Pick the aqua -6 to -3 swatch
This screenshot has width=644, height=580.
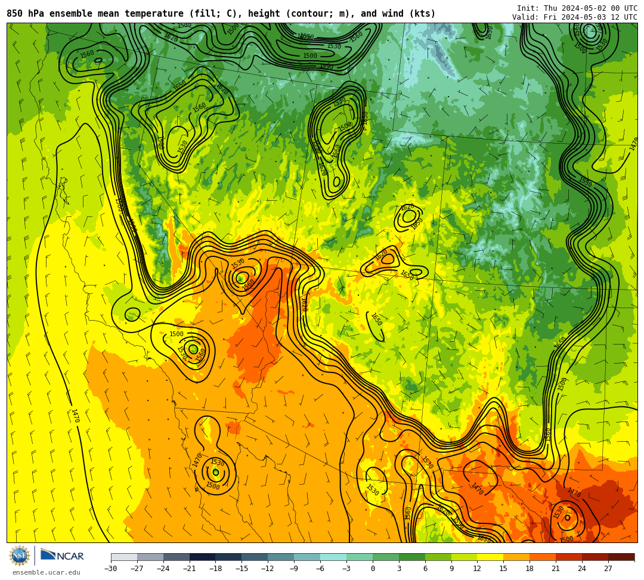[333, 557]
